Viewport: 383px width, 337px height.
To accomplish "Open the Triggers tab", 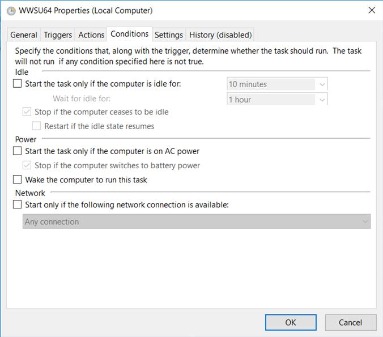I will [x=58, y=35].
